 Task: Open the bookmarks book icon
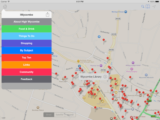148,6
